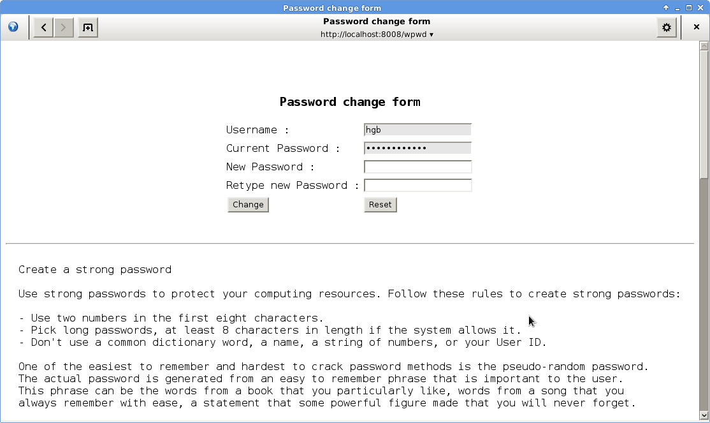This screenshot has width=710, height=423.
Task: Go back to the previous page
Action: coord(43,27)
